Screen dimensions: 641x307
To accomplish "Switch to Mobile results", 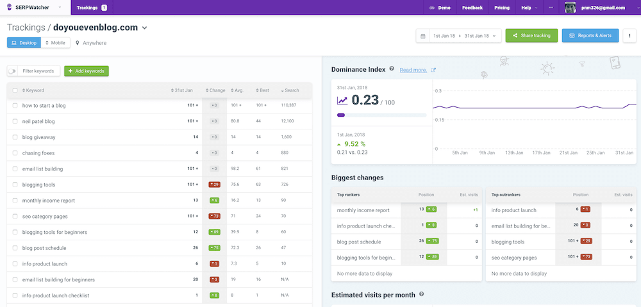I will pyautogui.click(x=56, y=42).
